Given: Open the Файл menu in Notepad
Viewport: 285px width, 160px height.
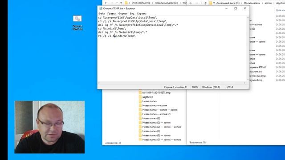Looking at the screenshot, I should click(102, 14).
